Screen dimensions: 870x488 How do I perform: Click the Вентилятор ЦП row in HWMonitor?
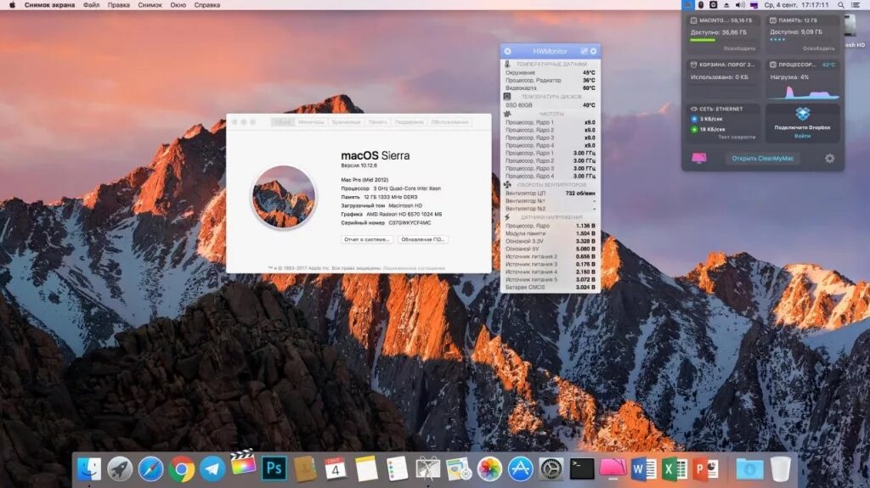tap(550, 193)
